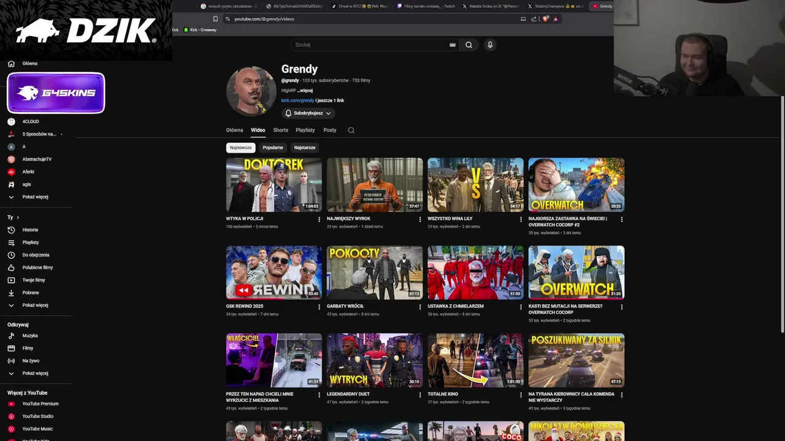This screenshot has width=785, height=441.
Task: Sort videos by Najstarsze
Action: pos(304,148)
